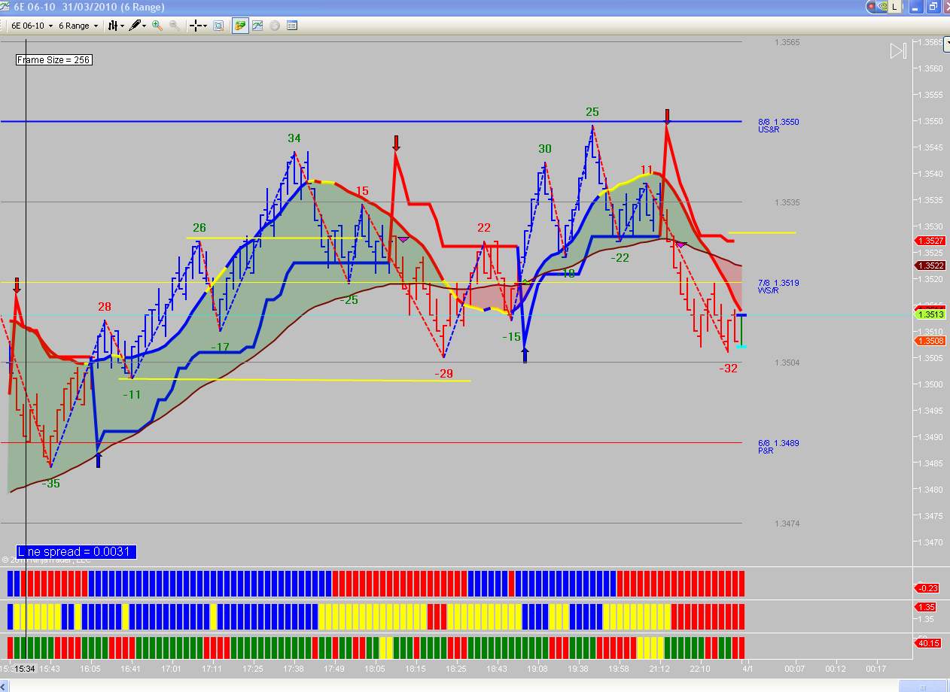
Task: Click the 7/8 1.3519 WS&R level label
Action: coord(778,287)
